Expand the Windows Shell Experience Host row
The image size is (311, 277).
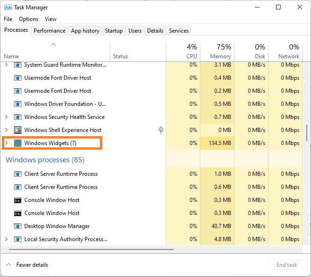(7, 130)
